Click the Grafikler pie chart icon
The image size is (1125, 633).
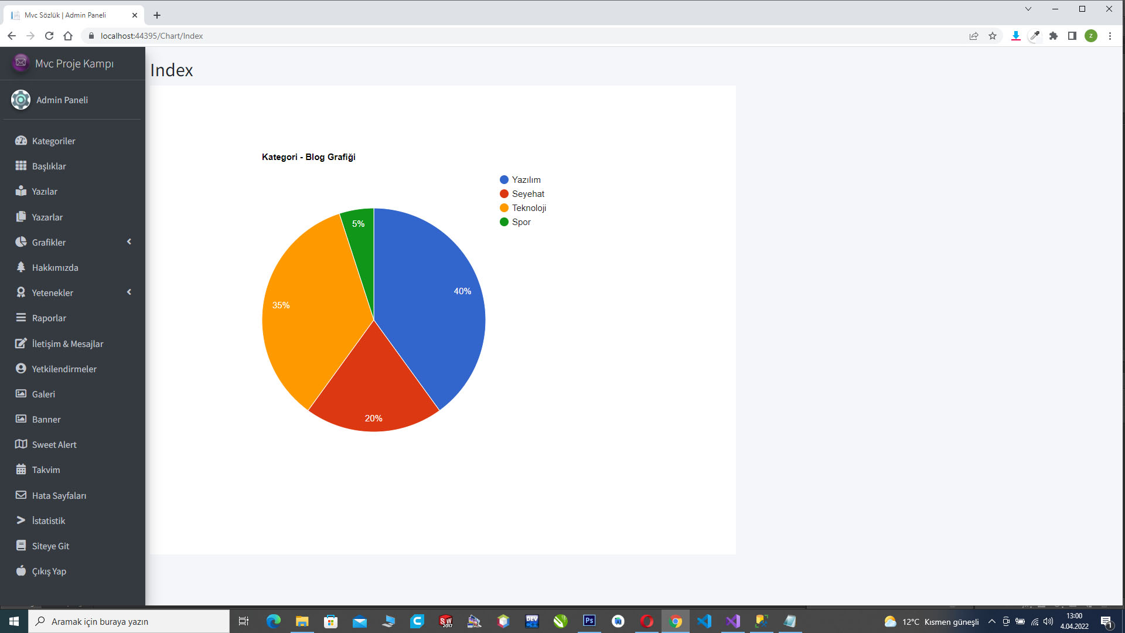click(21, 242)
